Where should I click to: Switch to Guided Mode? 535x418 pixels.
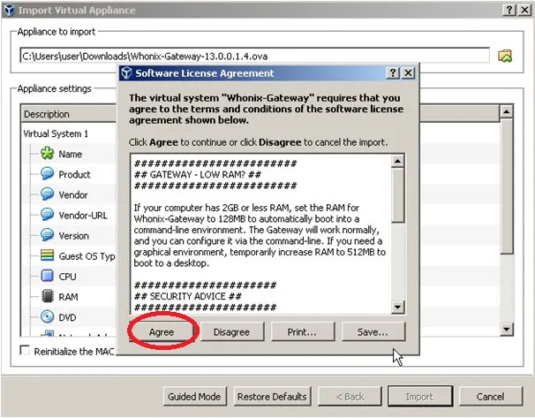pos(194,397)
